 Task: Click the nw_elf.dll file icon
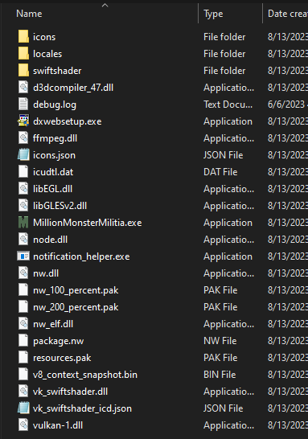coord(23,324)
